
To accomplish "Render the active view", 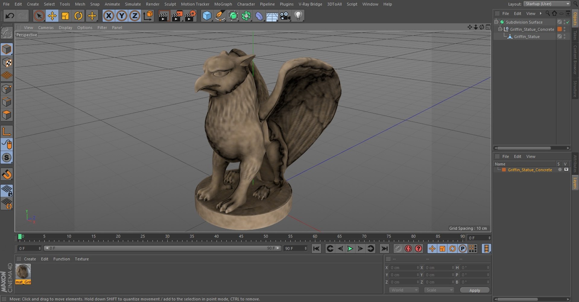I will click(164, 16).
